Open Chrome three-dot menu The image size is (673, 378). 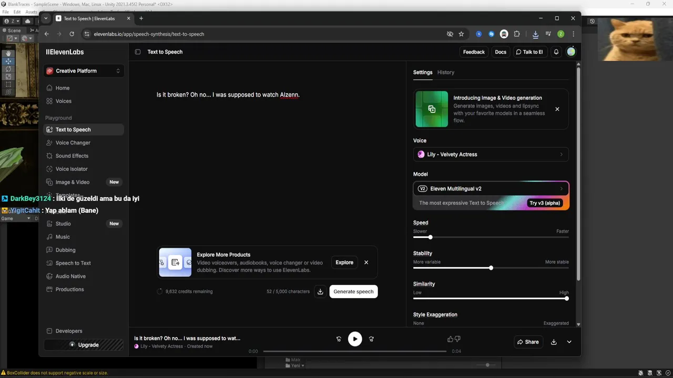[x=573, y=34]
